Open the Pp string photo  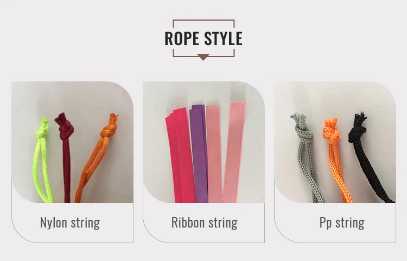(x=335, y=142)
